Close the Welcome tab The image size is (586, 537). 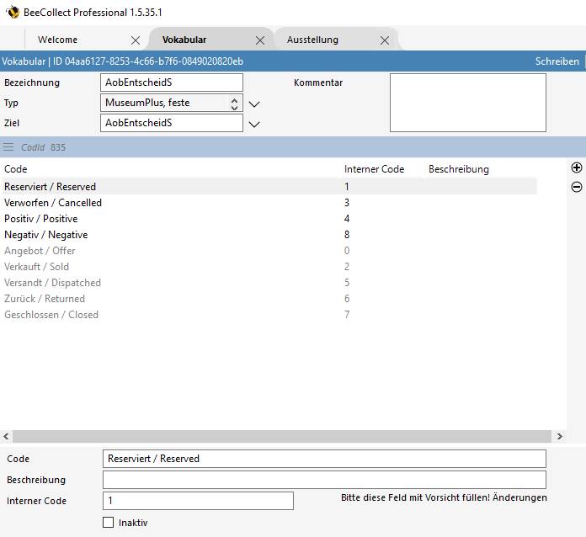(136, 40)
